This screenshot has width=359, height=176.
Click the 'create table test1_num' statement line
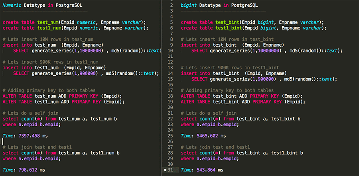(x=75, y=28)
